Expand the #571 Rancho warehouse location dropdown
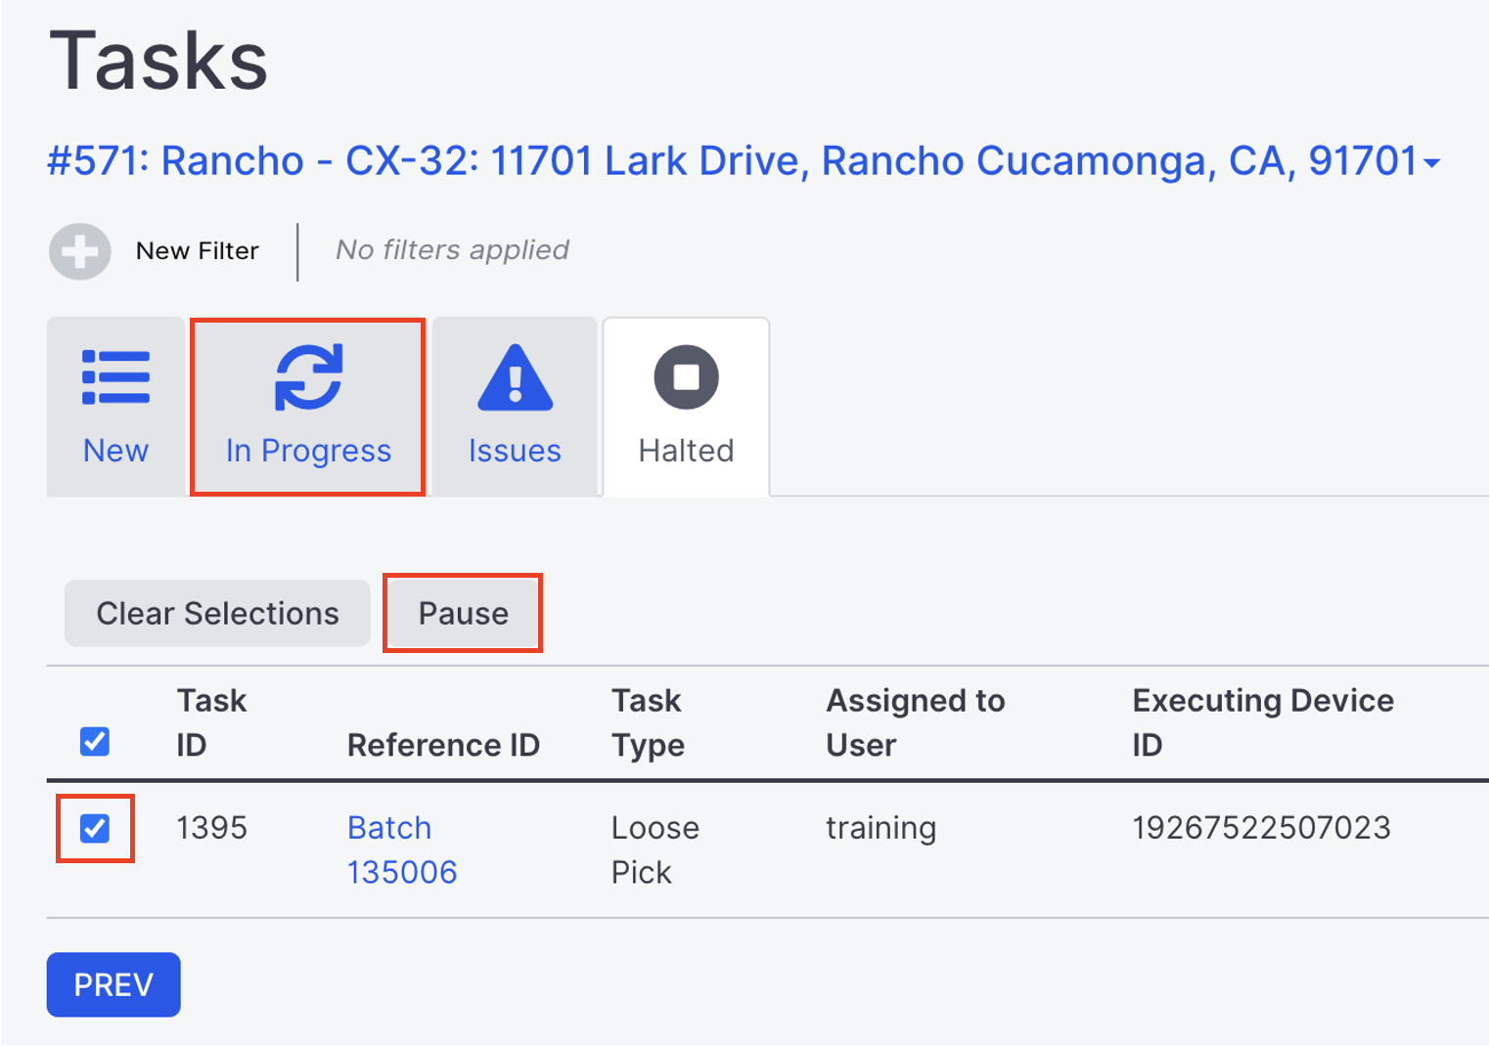The height and width of the screenshot is (1046, 1489). coord(744,161)
